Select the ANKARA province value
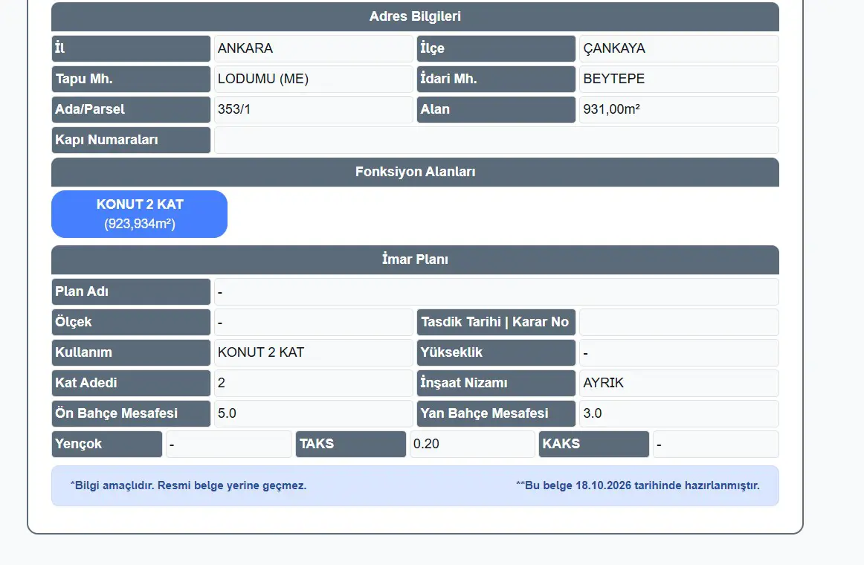864x565 pixels. point(314,48)
